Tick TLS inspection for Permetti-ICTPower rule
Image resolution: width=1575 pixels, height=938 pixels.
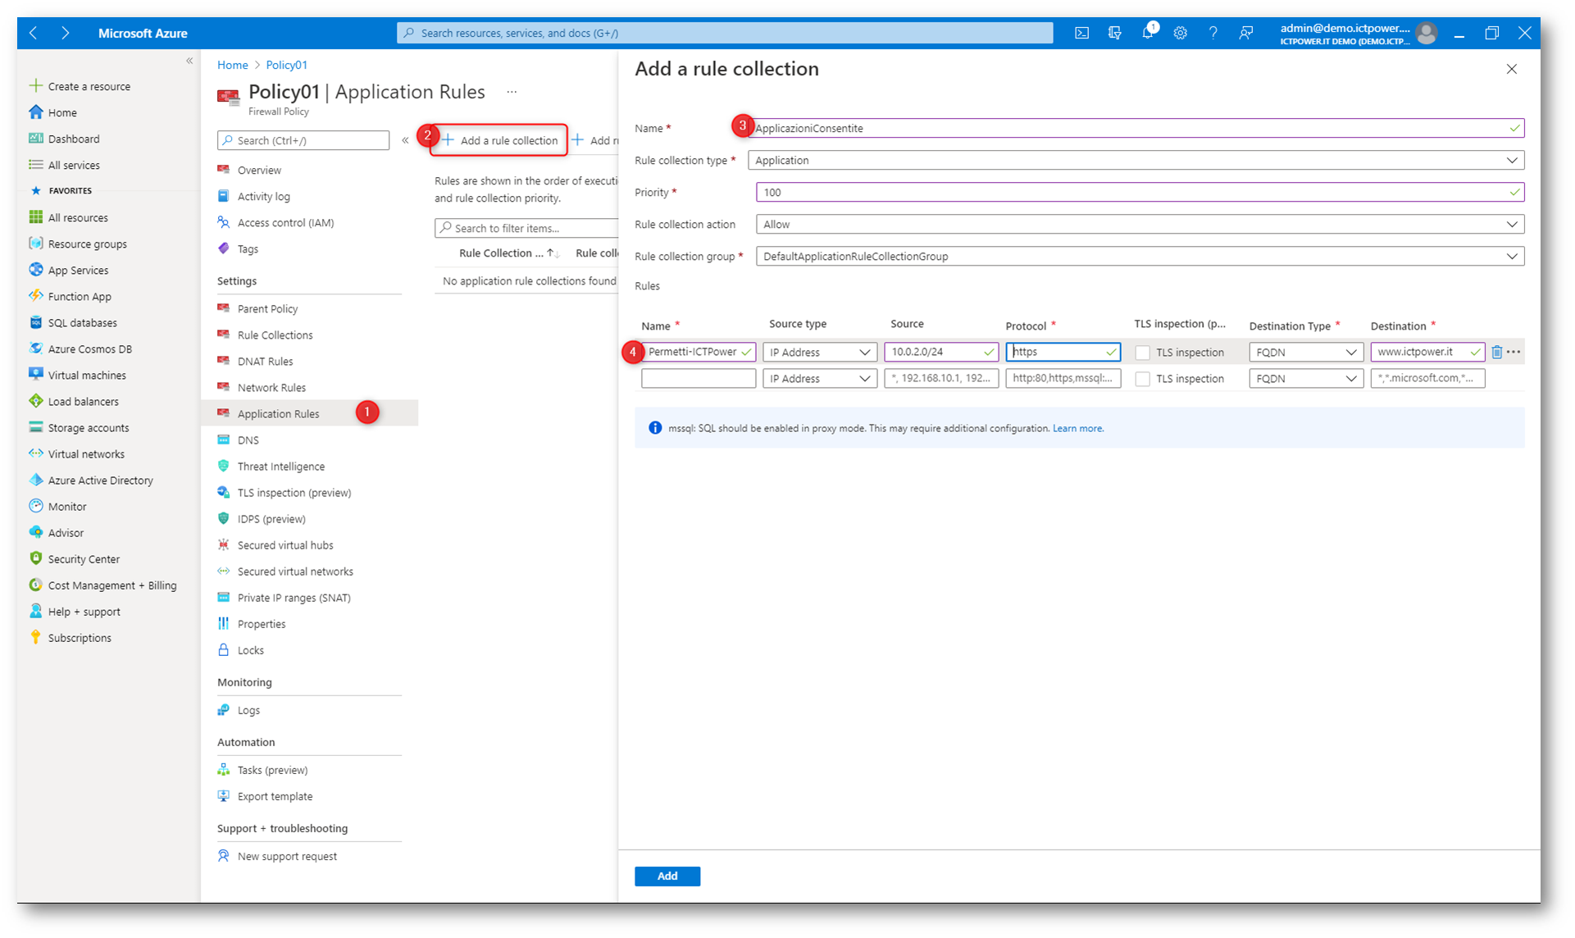point(1142,353)
